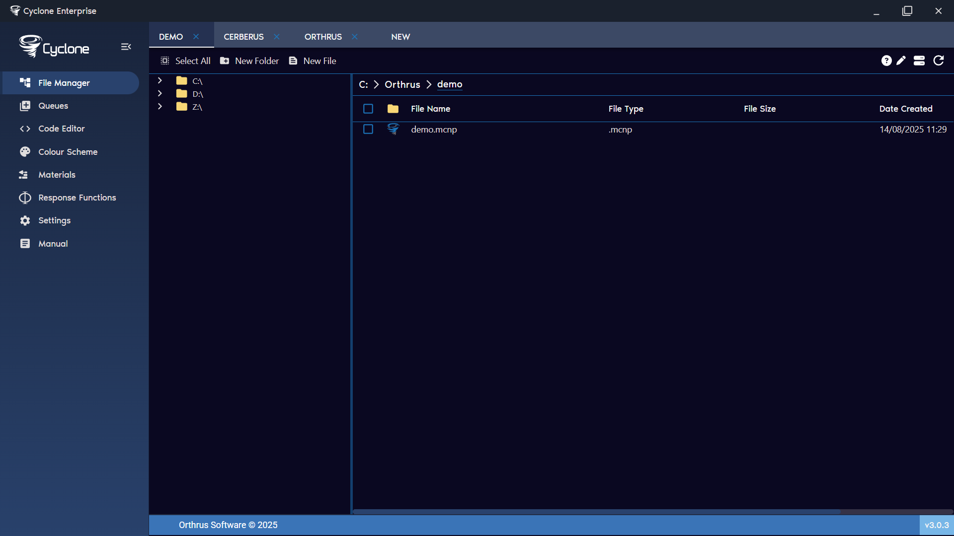Expand the C:\ drive tree node

point(160,80)
